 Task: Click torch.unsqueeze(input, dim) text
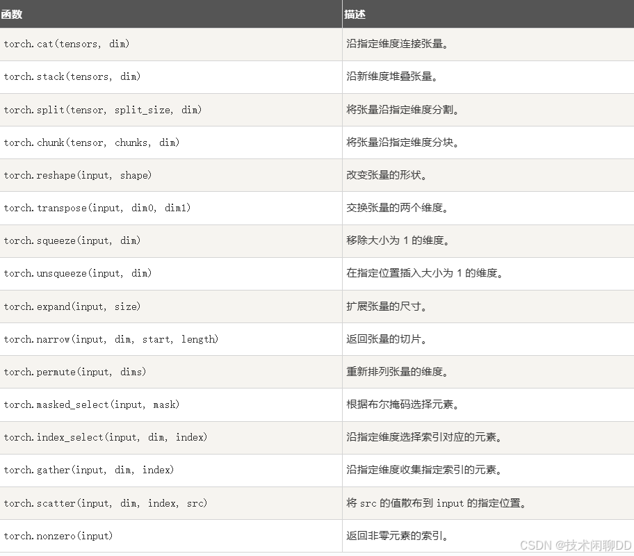click(x=78, y=274)
